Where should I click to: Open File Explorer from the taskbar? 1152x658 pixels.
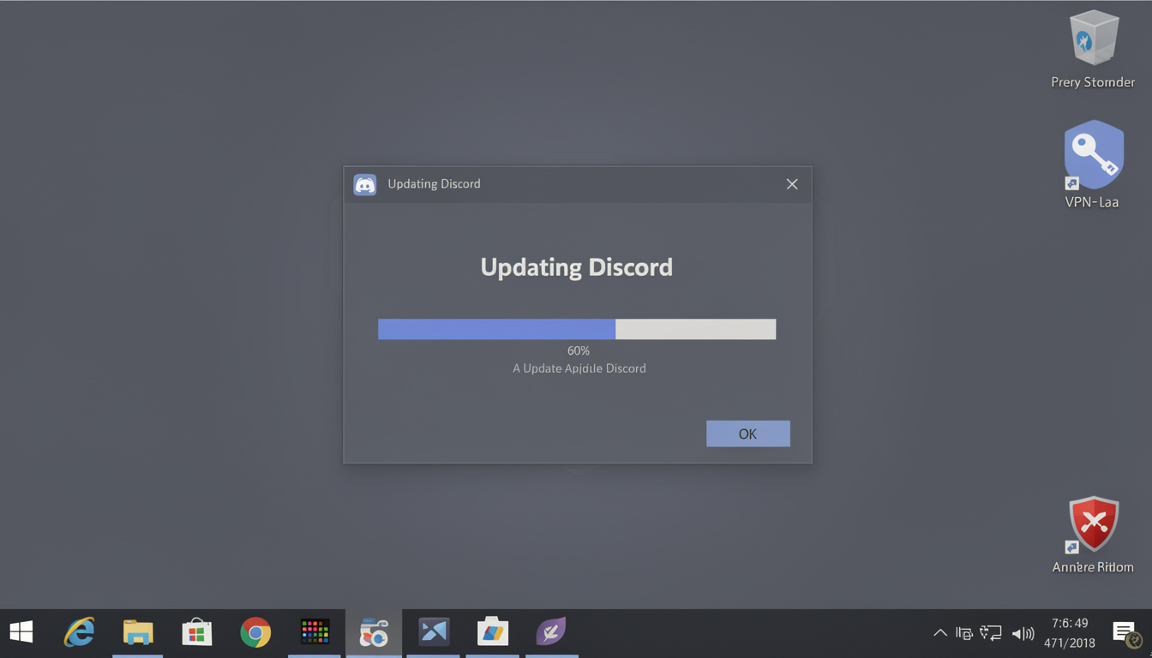tap(138, 632)
